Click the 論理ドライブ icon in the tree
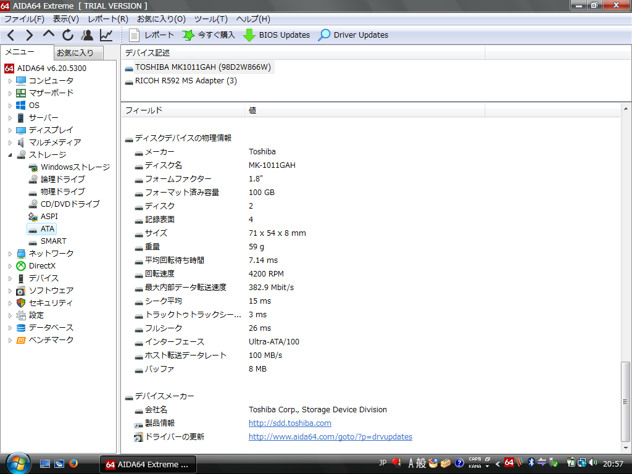The width and height of the screenshot is (632, 474). 33,180
